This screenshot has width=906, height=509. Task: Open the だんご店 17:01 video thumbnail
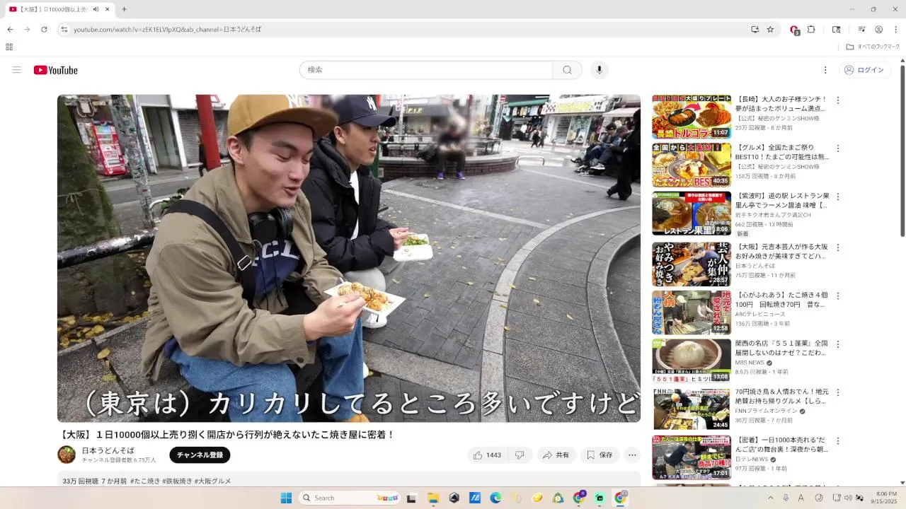pos(692,457)
